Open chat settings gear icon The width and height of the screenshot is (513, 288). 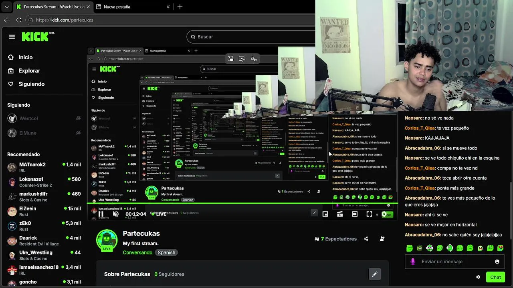(478, 277)
